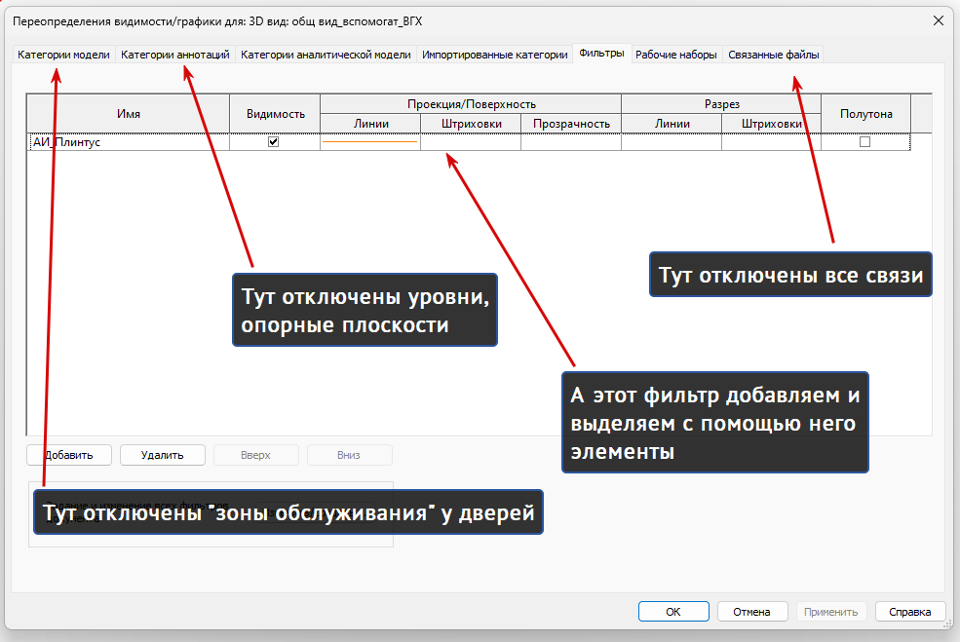The image size is (960, 642).
Task: Switch to the Категории модели tab
Action: (x=63, y=55)
